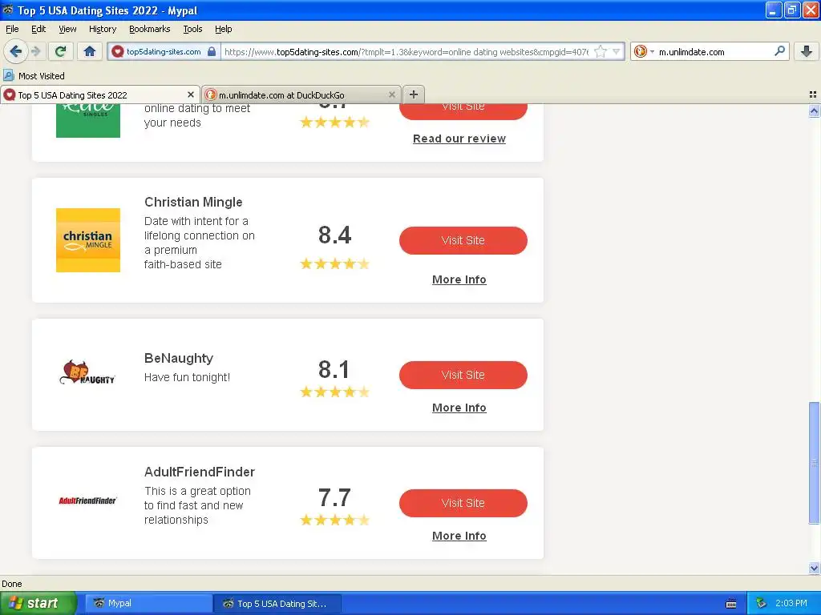Click the keyboard icon in system tray
Viewport: 821px width, 615px height.
pyautogui.click(x=731, y=604)
